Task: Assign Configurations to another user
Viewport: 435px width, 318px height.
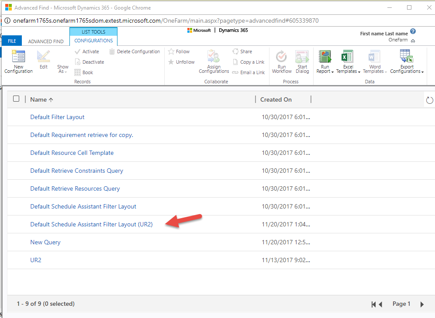Action: click(x=214, y=63)
